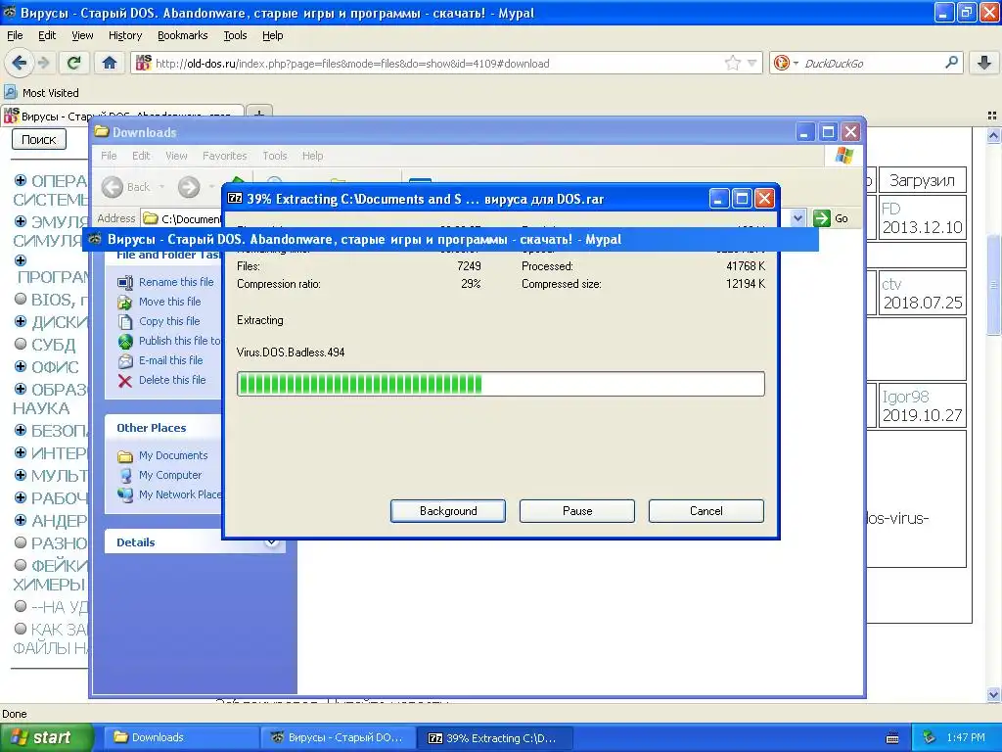The image size is (1002, 752).
Task: Open My Documents from Other Places
Action: coord(172,455)
